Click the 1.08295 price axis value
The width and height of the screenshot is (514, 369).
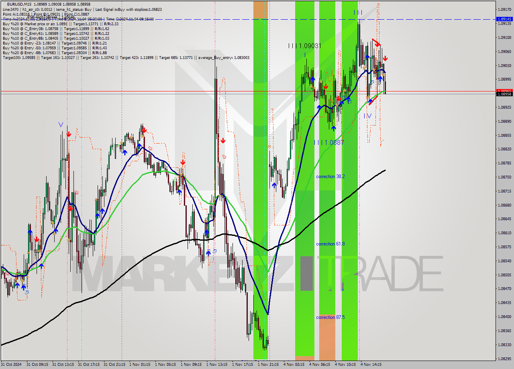pos(504,359)
